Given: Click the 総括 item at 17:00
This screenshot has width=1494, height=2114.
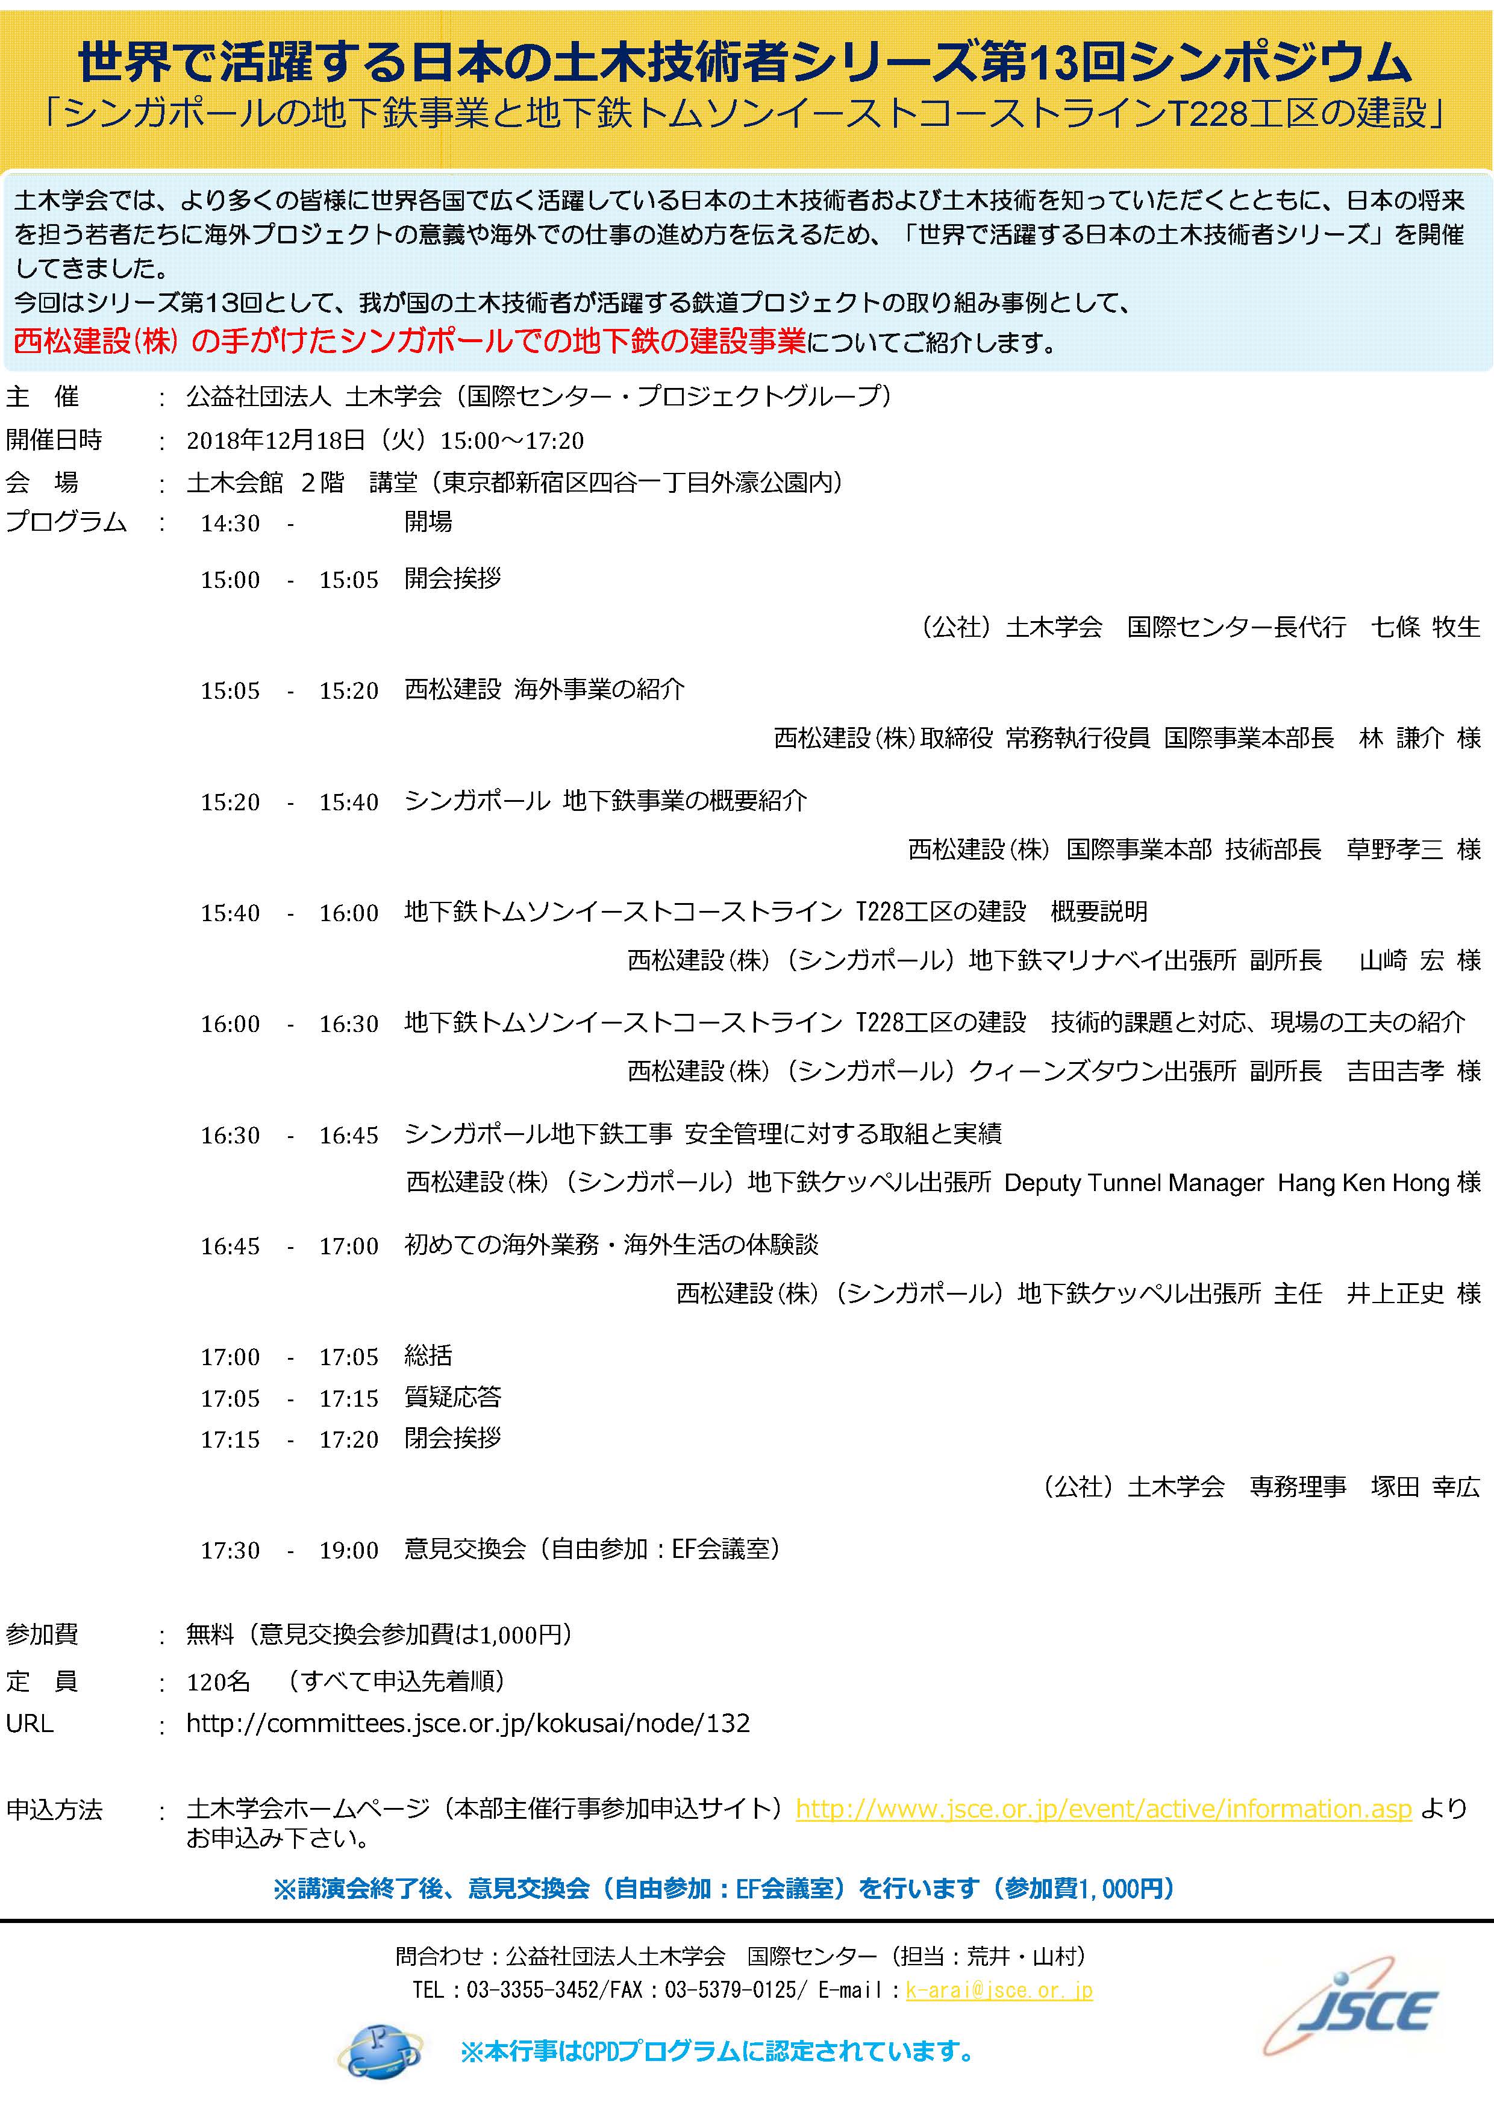Looking at the screenshot, I should coord(428,1356).
